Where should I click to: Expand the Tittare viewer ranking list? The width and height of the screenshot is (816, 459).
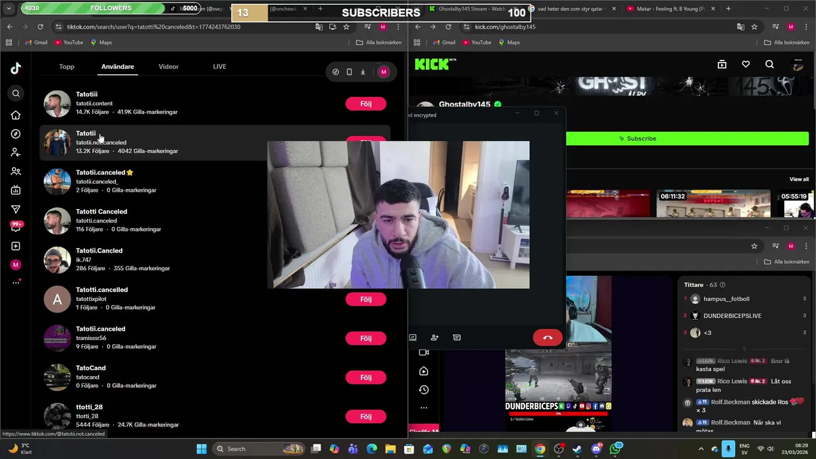744,349
